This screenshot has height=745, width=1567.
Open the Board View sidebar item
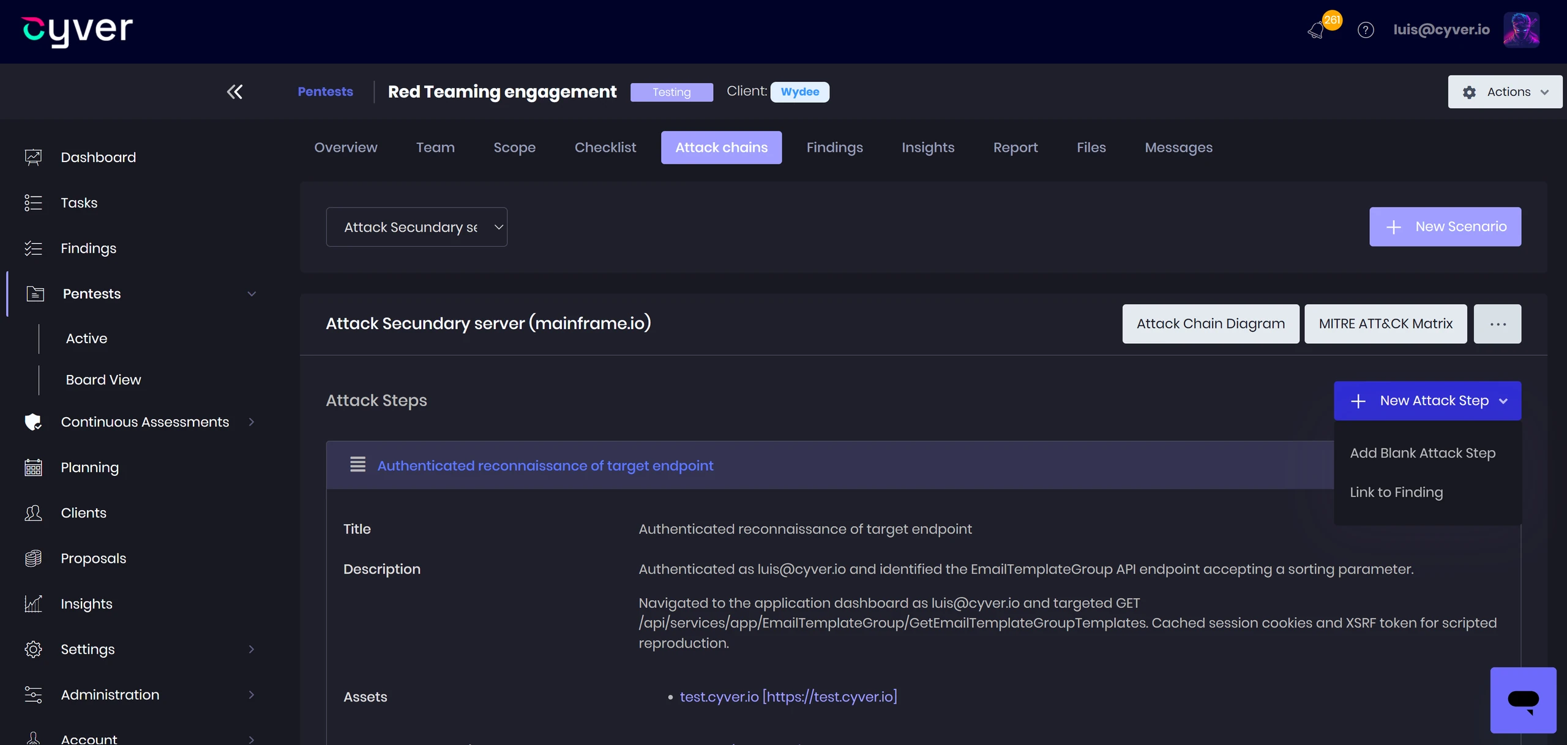[x=103, y=380]
